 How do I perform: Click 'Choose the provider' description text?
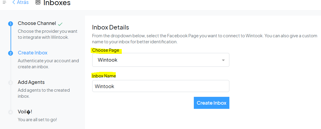pos(48,34)
